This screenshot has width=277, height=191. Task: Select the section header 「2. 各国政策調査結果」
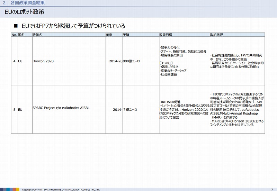click(24, 3)
